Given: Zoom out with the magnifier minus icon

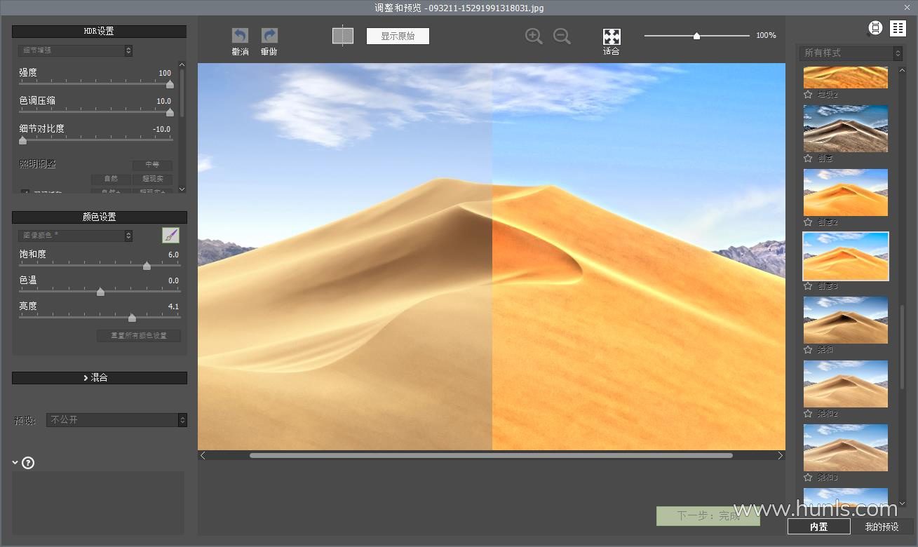Looking at the screenshot, I should [562, 36].
